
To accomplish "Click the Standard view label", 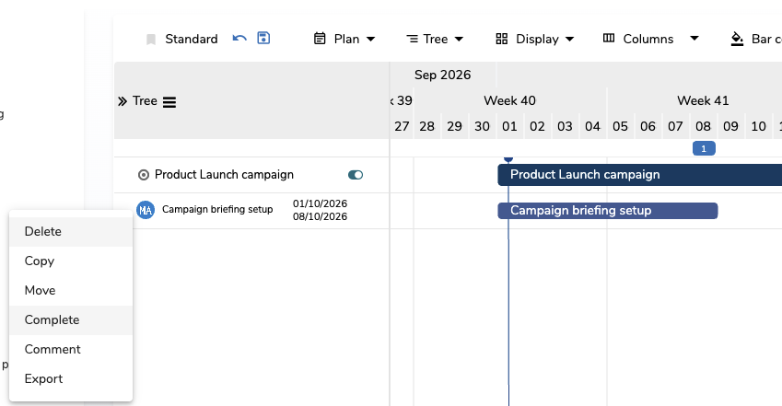I will pos(192,39).
